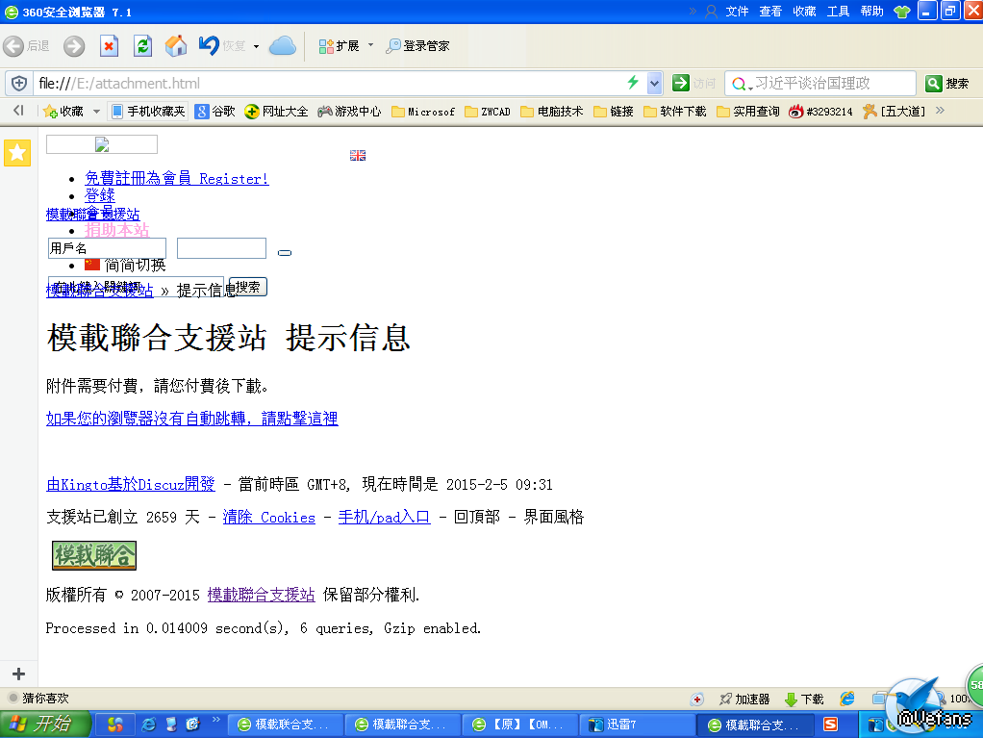The width and height of the screenshot is (983, 738).
Task: Open the 网址大全 bookmark
Action: click(x=276, y=112)
